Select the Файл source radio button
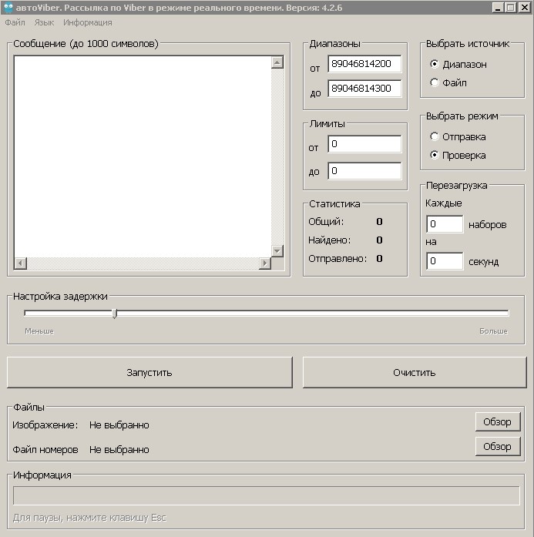Viewport: 534px width, 537px height. tap(435, 82)
